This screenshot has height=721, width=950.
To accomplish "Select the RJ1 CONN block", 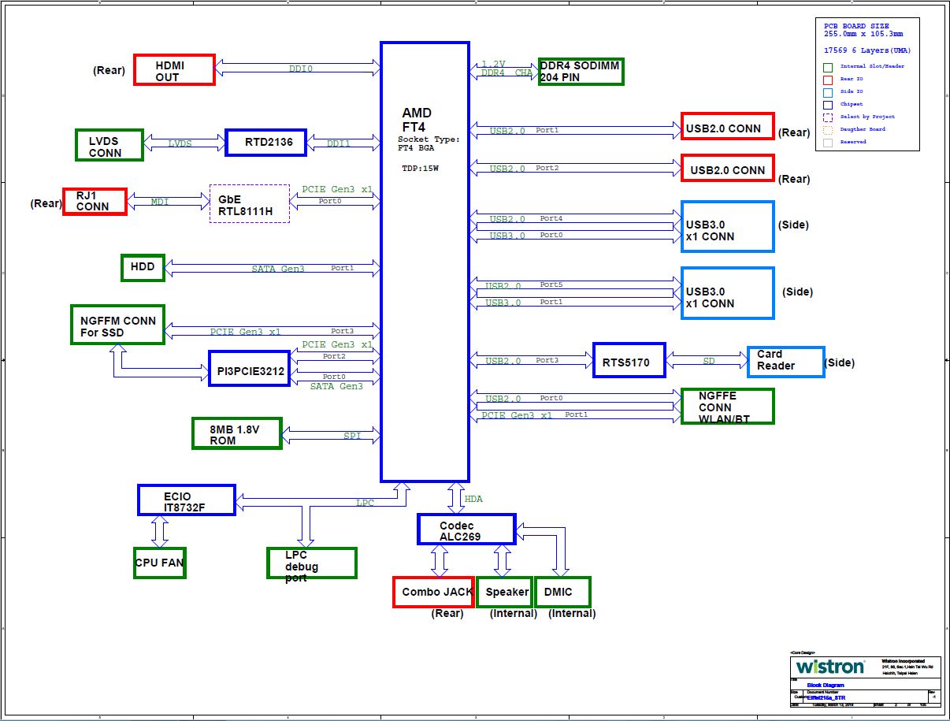I will point(95,202).
